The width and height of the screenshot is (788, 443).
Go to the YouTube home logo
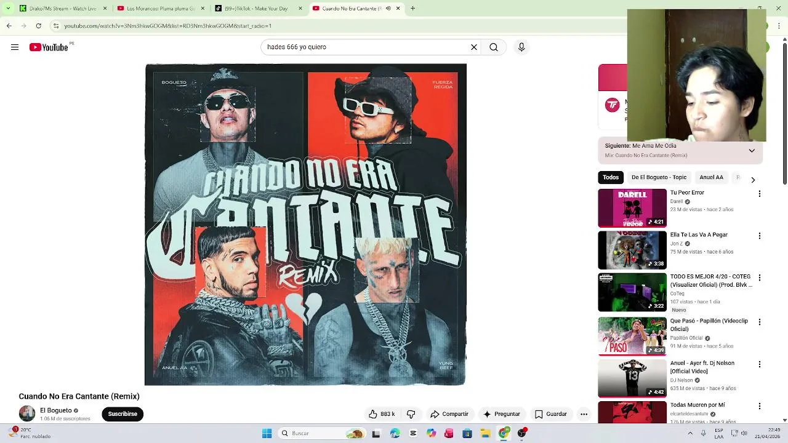[x=49, y=47]
